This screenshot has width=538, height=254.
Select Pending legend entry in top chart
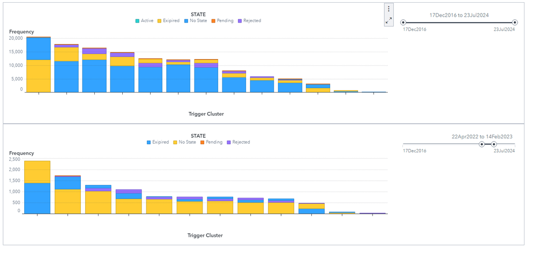pos(222,21)
